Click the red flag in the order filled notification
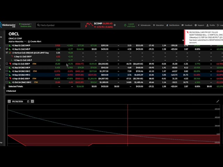This screenshot has width=223, height=167. pos(187,32)
